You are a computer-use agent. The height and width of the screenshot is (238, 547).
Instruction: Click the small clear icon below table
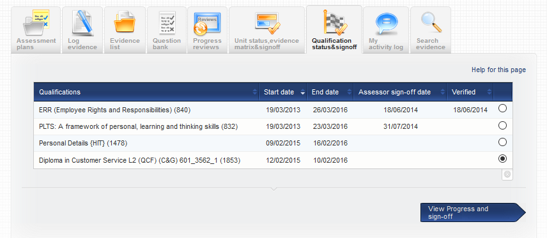(x=507, y=175)
